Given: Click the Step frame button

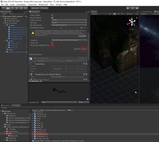Looking at the screenshot, I should (137, 8).
